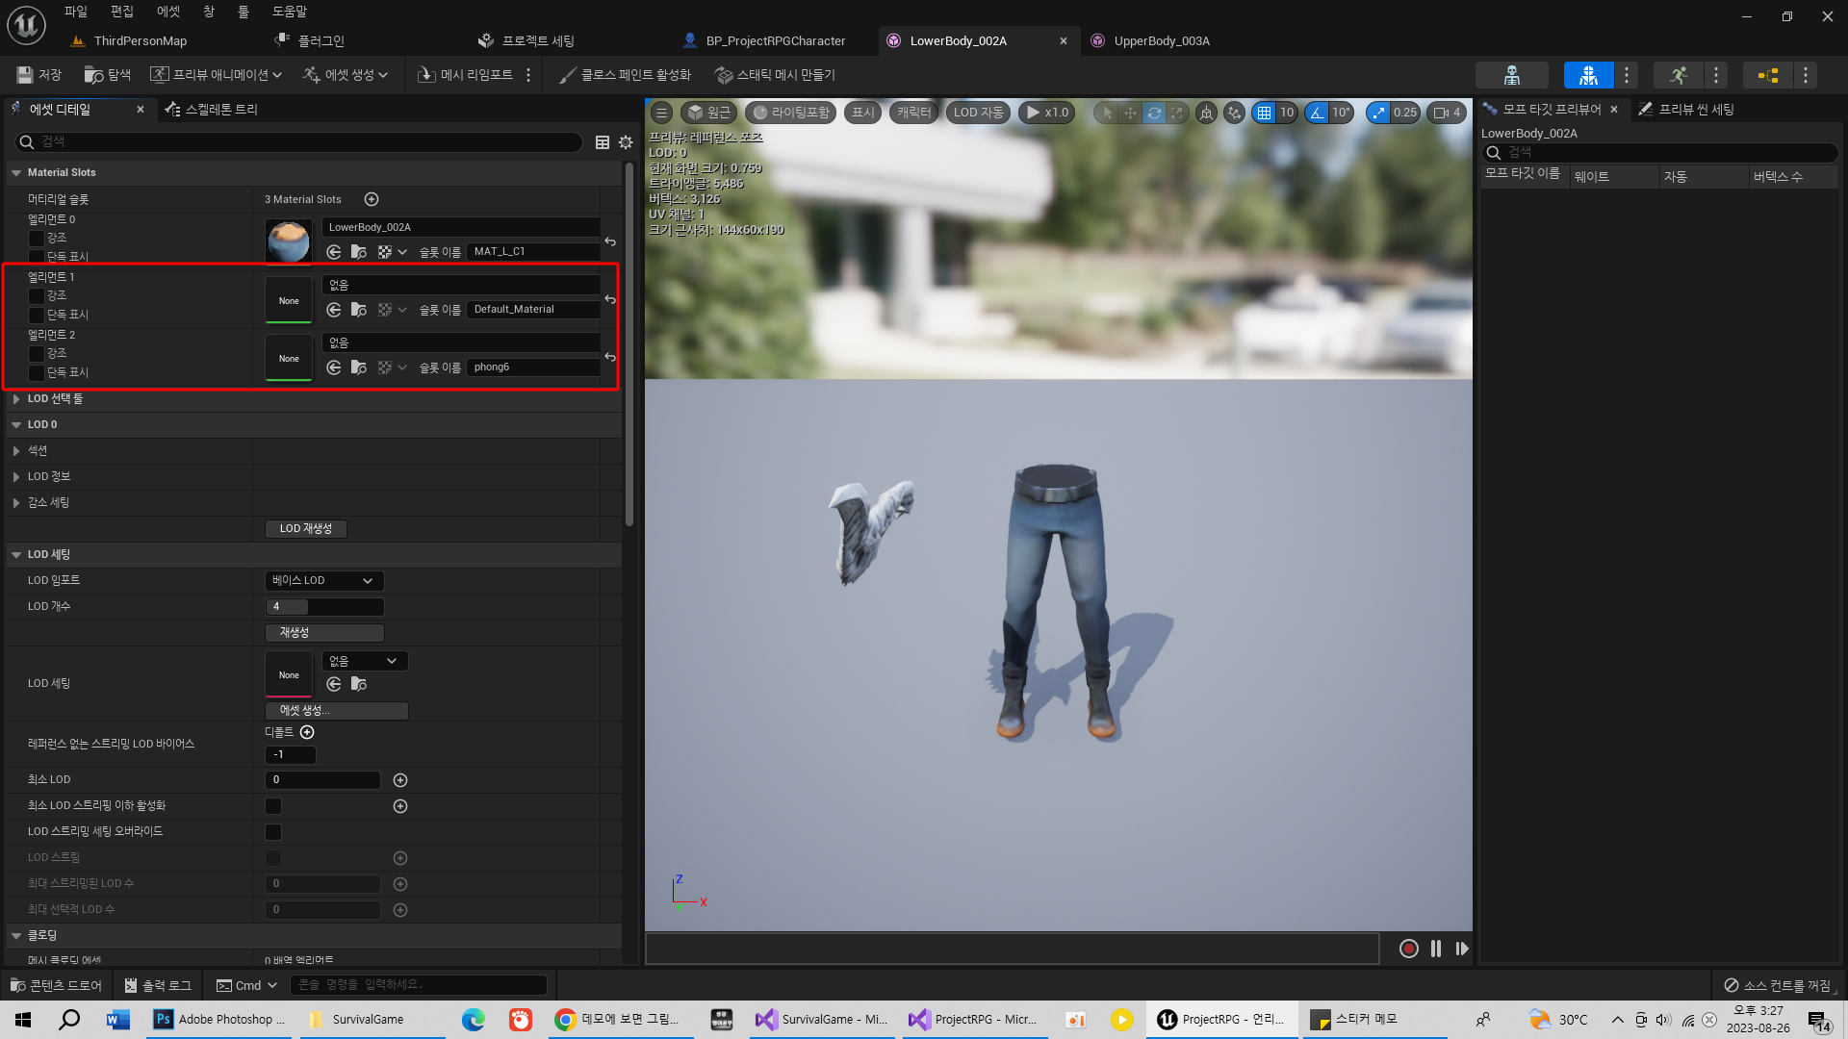Open the animation blueprint mode icon
This screenshot has height=1039, width=1848.
coord(1768,75)
